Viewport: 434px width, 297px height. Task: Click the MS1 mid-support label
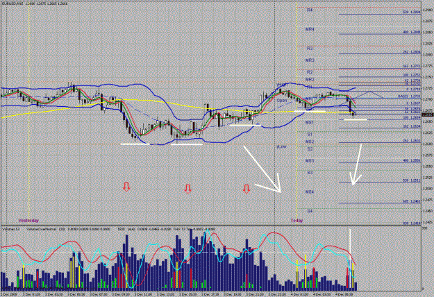pyautogui.click(x=310, y=123)
